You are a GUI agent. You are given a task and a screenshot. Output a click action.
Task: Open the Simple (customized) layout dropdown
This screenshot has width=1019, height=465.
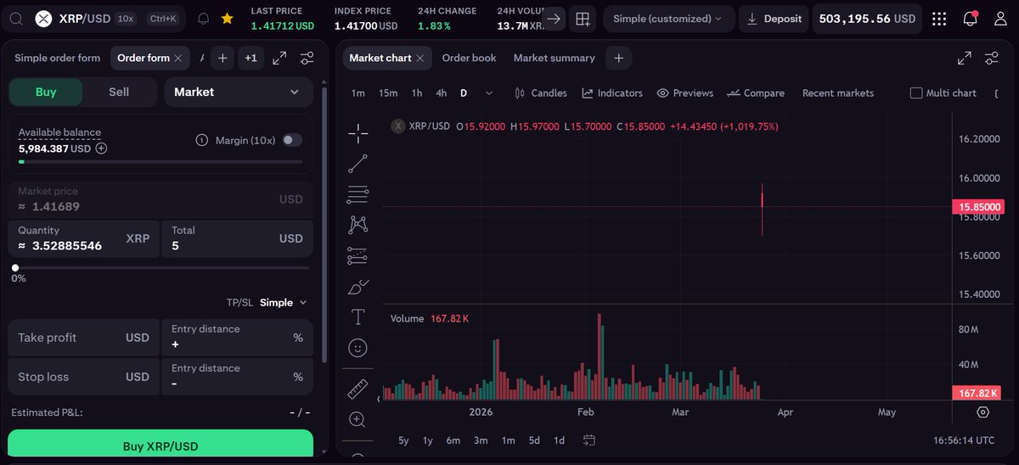[668, 18]
